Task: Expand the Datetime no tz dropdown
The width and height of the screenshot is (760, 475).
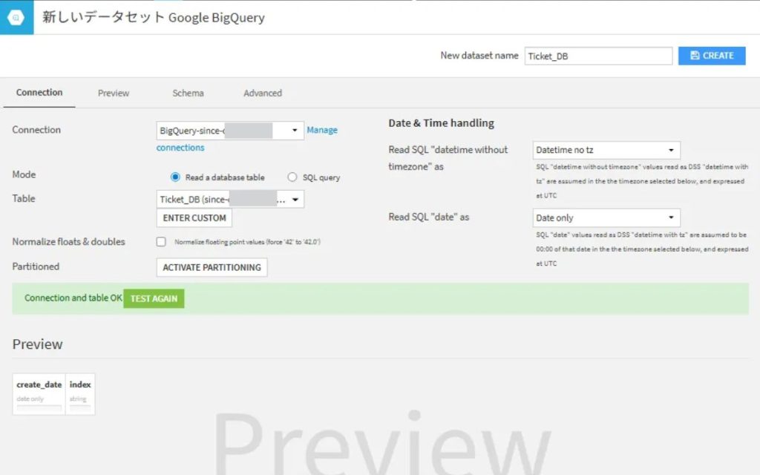Action: coord(606,151)
